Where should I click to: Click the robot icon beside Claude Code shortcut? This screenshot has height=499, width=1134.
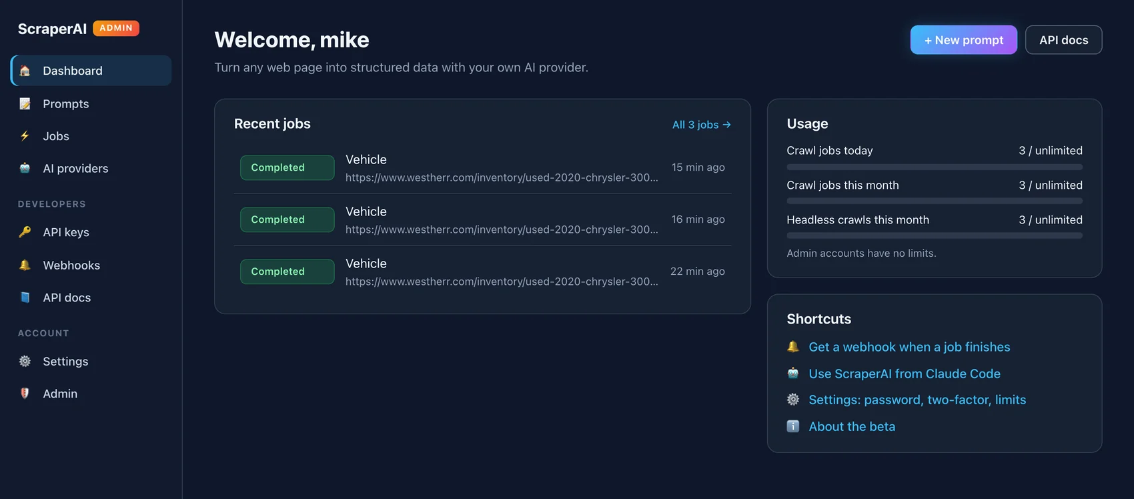[x=793, y=374]
